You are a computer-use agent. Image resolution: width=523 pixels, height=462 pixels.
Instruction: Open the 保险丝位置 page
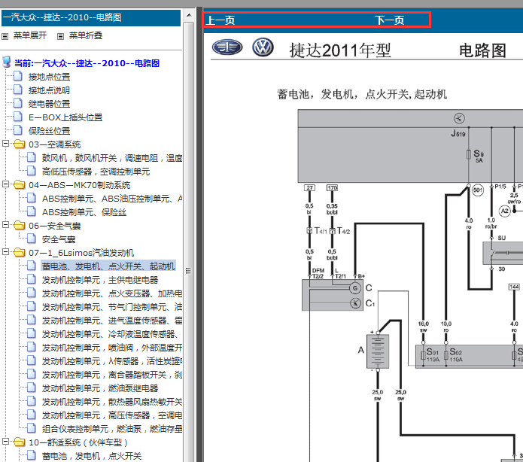[49, 131]
